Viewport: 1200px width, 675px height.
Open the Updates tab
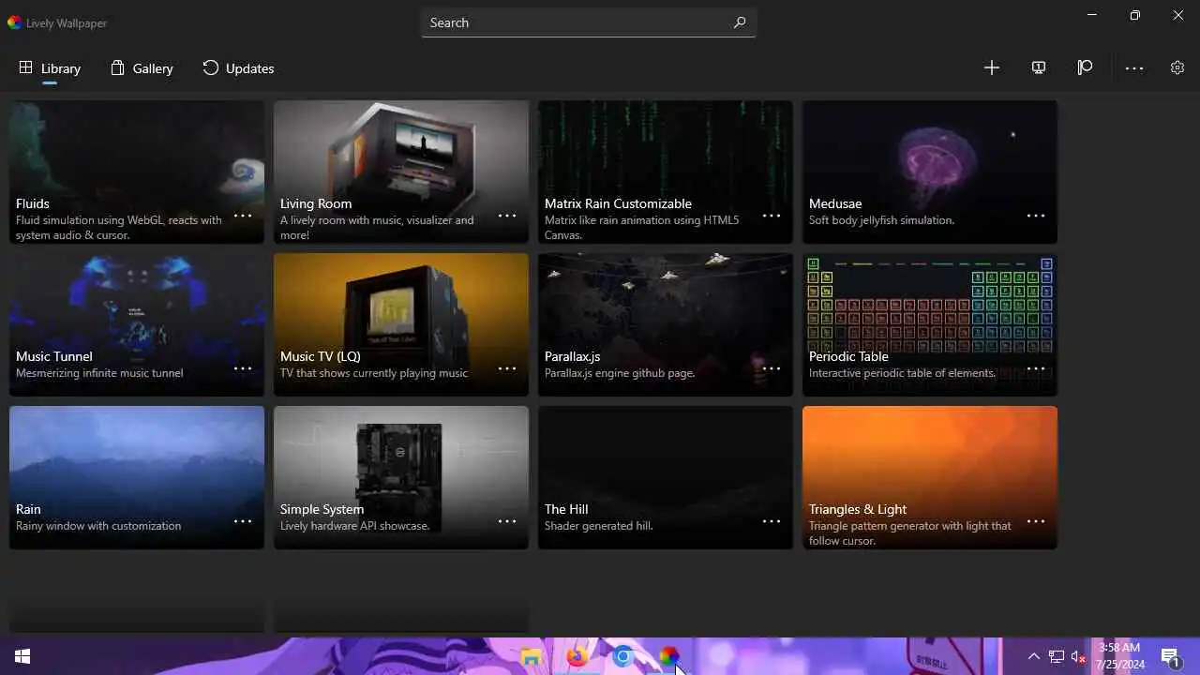(x=238, y=68)
